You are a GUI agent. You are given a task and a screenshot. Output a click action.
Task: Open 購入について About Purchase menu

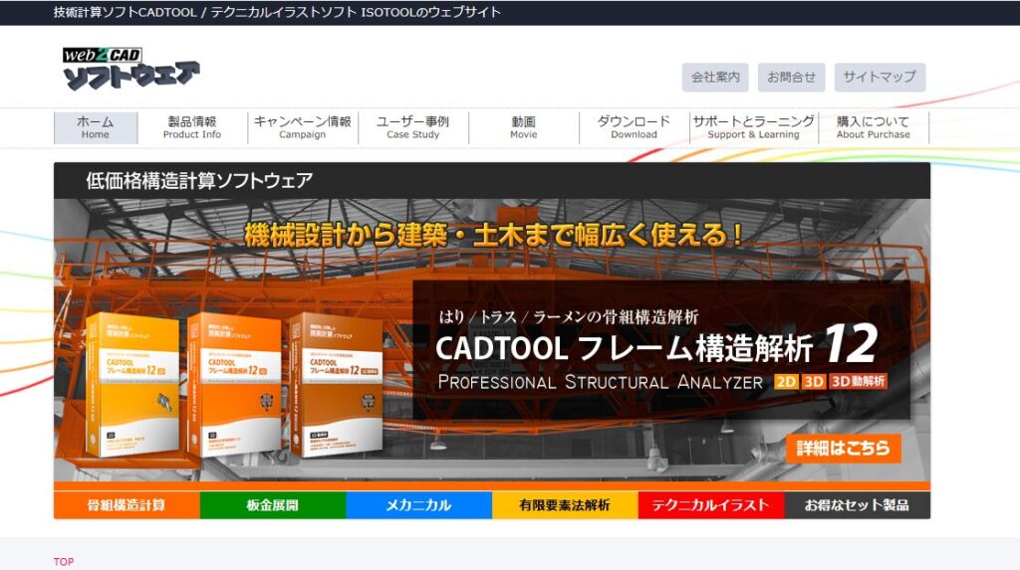pos(873,127)
